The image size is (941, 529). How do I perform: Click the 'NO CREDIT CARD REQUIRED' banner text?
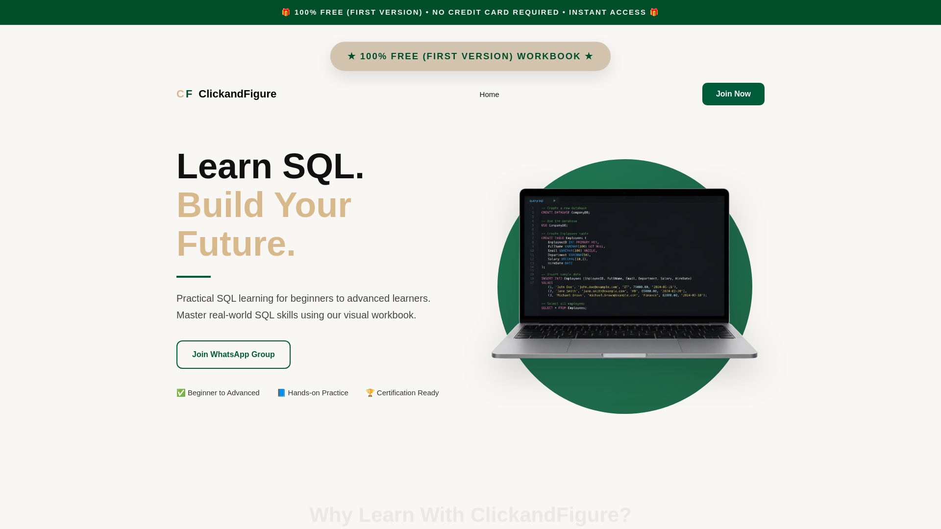495,12
